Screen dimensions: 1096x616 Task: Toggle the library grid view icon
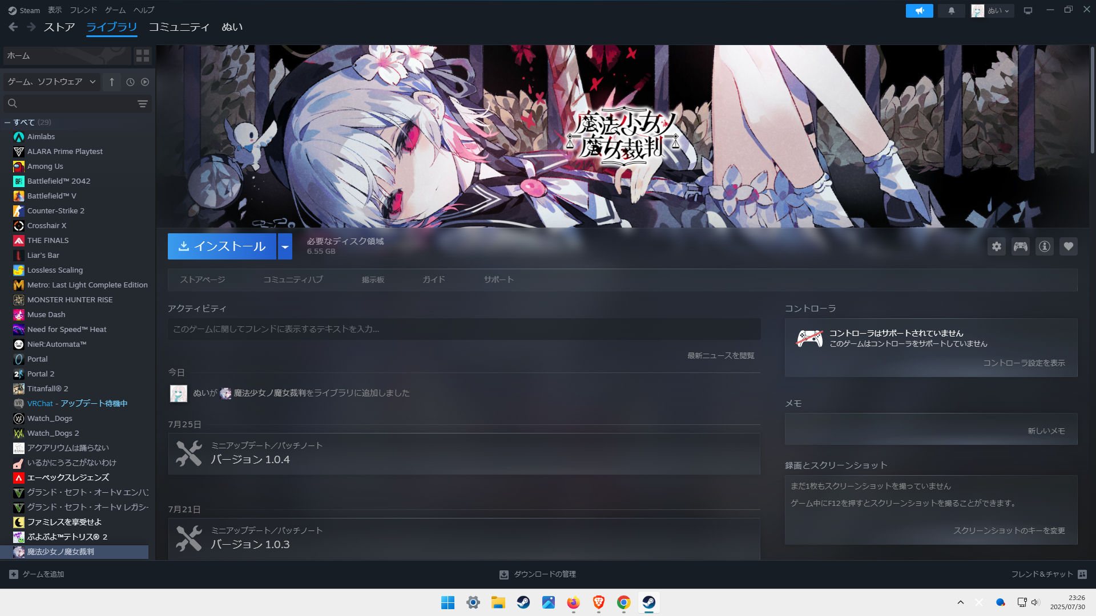(143, 55)
